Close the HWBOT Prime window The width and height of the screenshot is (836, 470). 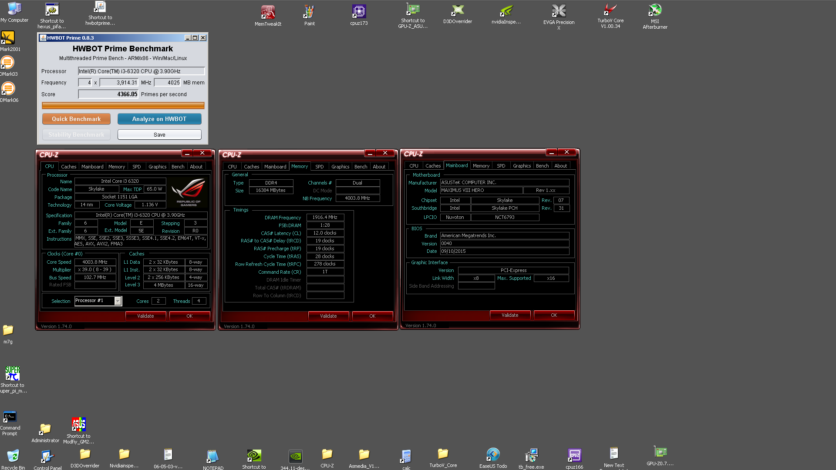pos(203,38)
